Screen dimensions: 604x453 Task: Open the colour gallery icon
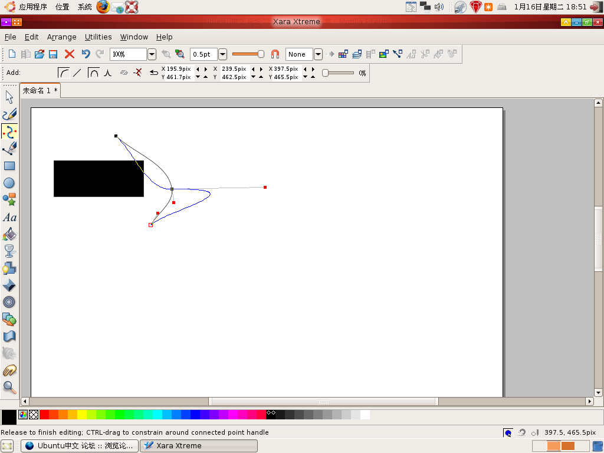343,54
